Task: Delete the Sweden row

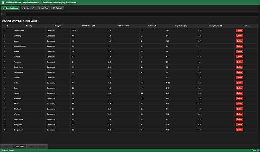Action: 239,77
